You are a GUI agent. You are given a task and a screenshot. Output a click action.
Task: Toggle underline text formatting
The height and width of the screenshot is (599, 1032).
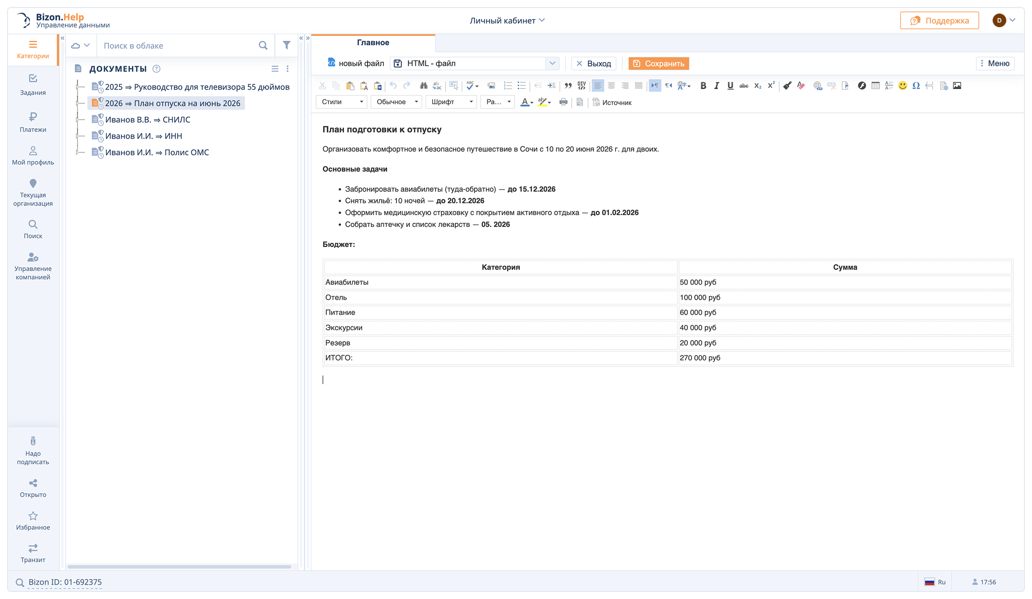[730, 86]
